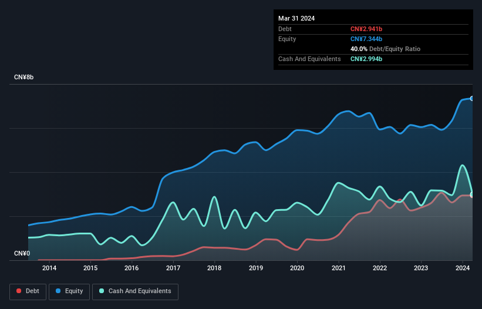Click the 2021 x-axis label
Image resolution: width=482 pixels, height=309 pixels.
[338, 268]
